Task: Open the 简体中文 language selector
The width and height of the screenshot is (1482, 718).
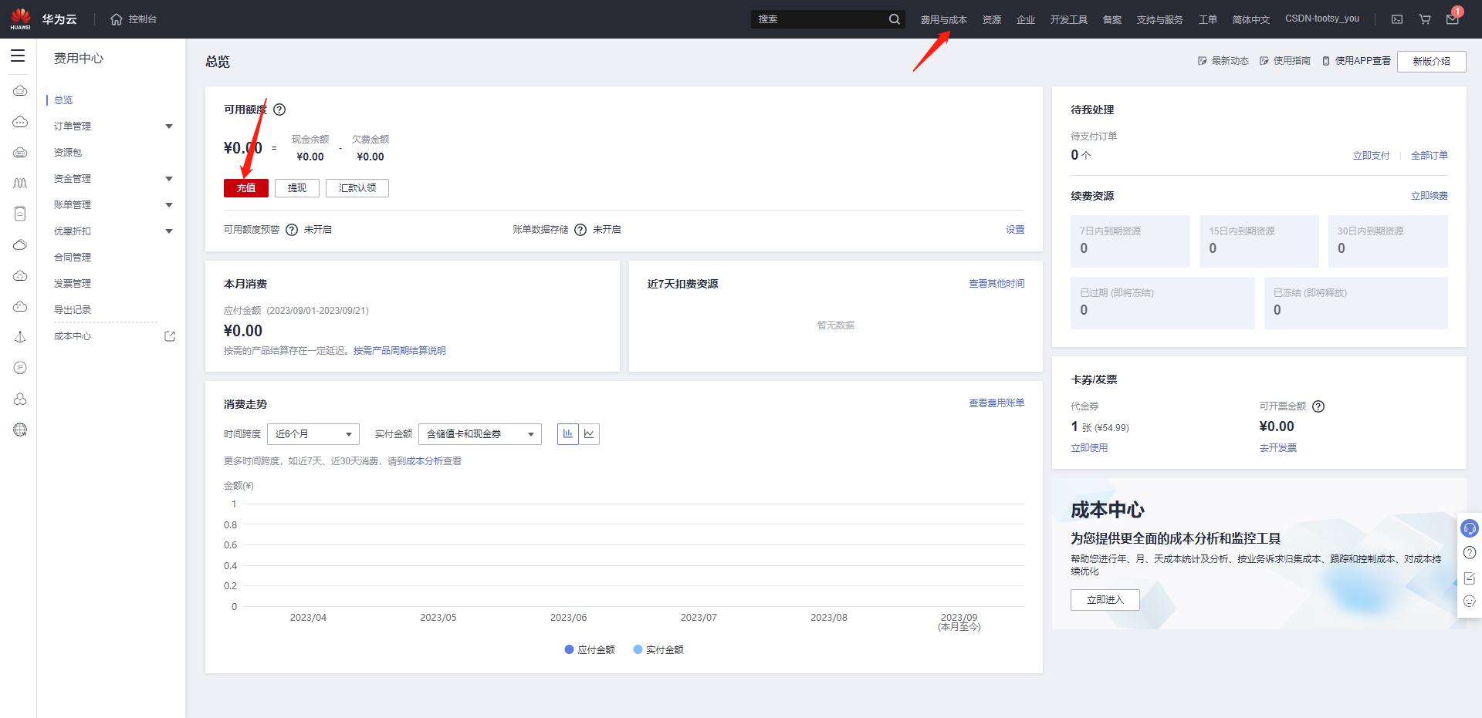Action: coord(1250,19)
